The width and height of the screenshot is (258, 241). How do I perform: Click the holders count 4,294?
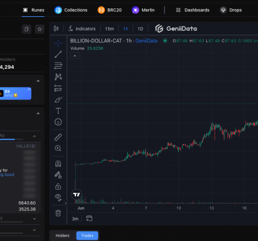(7, 67)
